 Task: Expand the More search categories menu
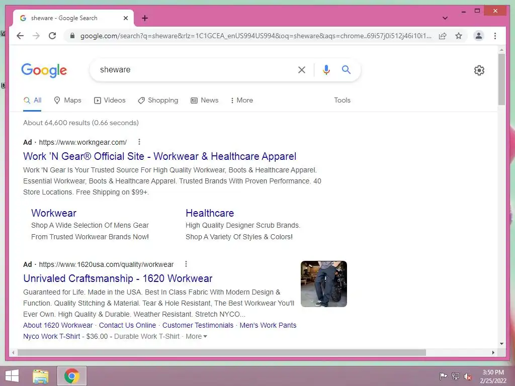pos(242,101)
